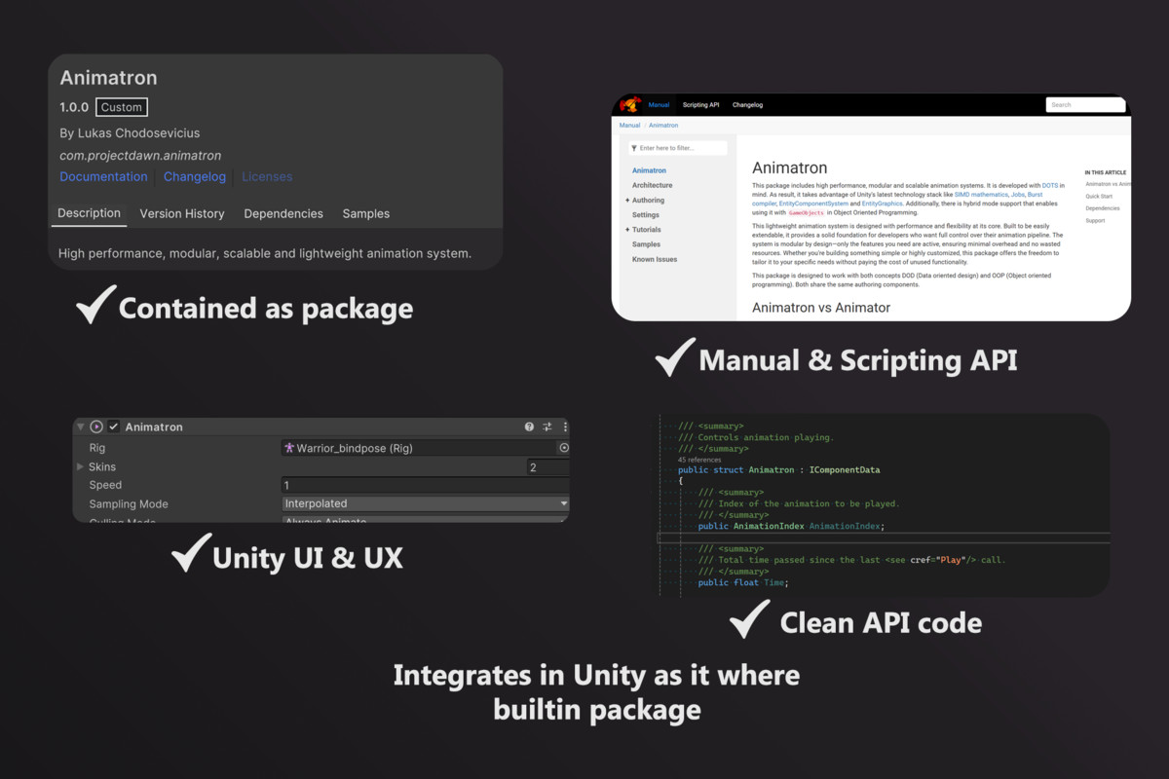Open the package Changelog link
The image size is (1169, 779).
click(195, 176)
